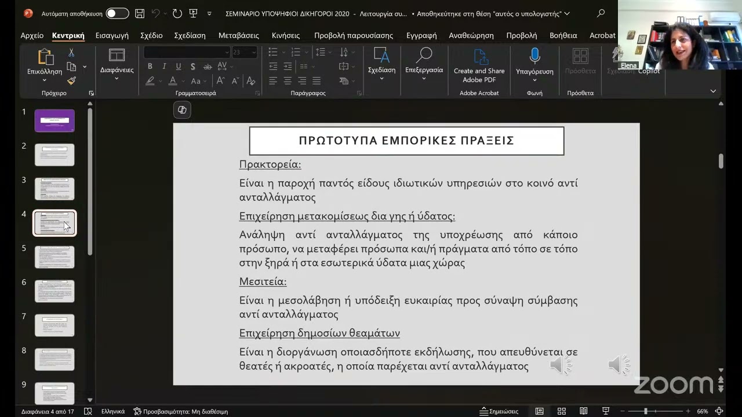The image size is (742, 417).
Task: Apply the font color (A) swatch
Action: (x=172, y=81)
